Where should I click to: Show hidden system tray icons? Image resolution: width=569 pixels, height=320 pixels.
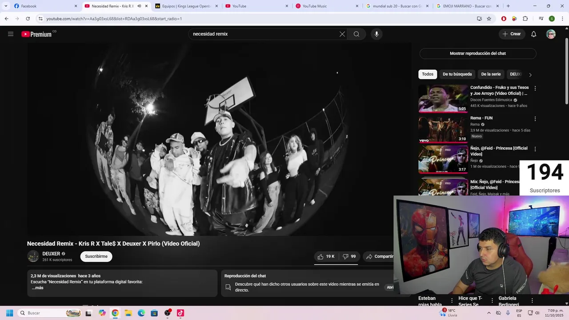point(489,313)
